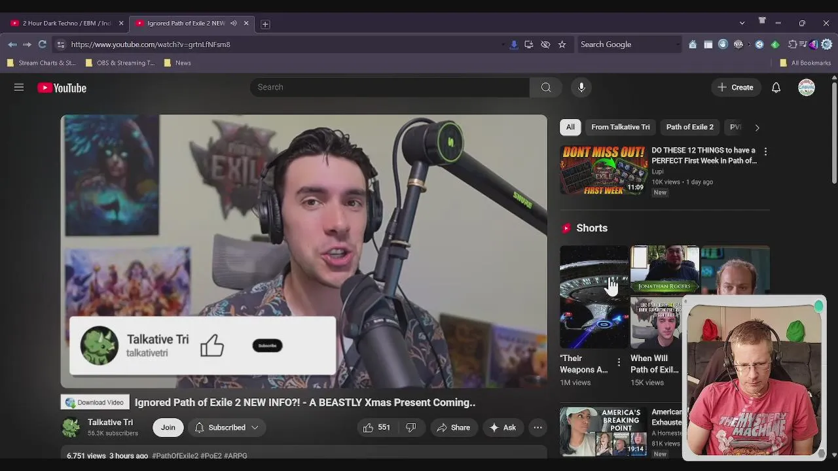Viewport: 838px width, 471px height.
Task: Click the green extension icon in toolbar
Action: pyautogui.click(x=775, y=44)
